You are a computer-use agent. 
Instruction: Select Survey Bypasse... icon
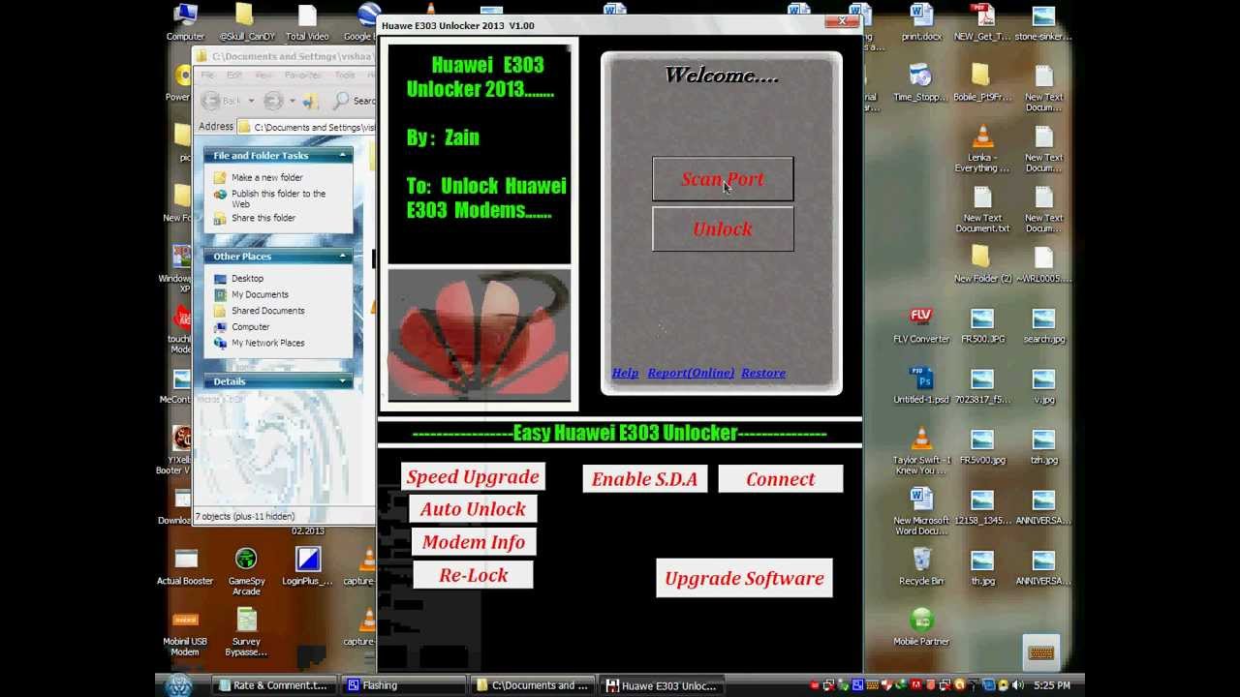pos(246,632)
